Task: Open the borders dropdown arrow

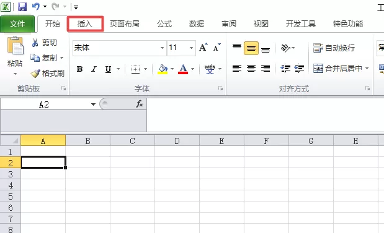Action: [145, 69]
